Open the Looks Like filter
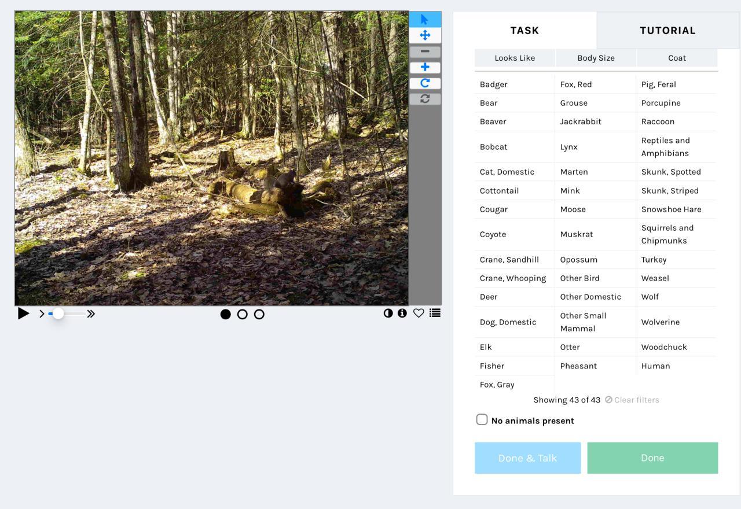This screenshot has width=741, height=509. tap(515, 58)
